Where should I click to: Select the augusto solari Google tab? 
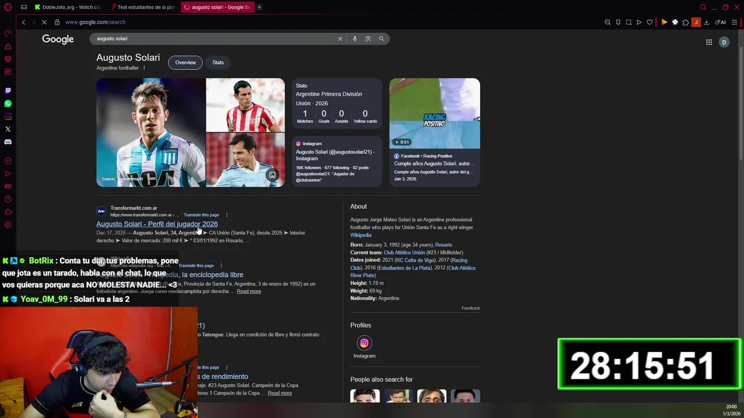[x=217, y=7]
